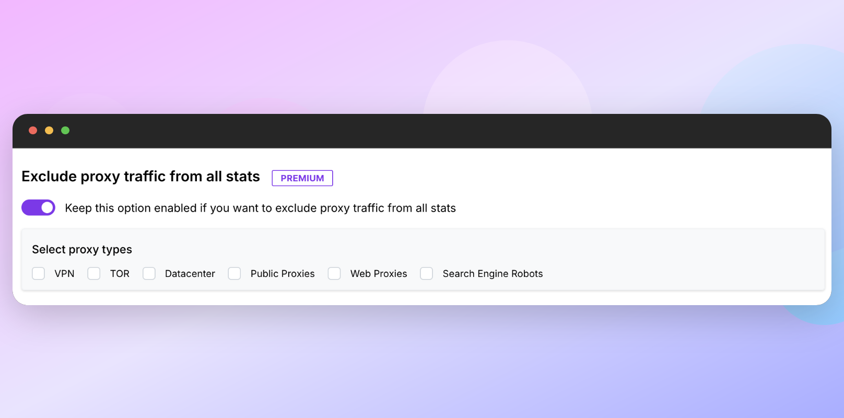The width and height of the screenshot is (844, 418).
Task: Disable the exclude proxy traffic toggle
Action: pos(38,207)
